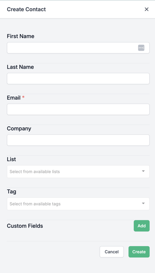This screenshot has height=273, width=155.
Task: Click the Email label text
Action: [14, 97]
